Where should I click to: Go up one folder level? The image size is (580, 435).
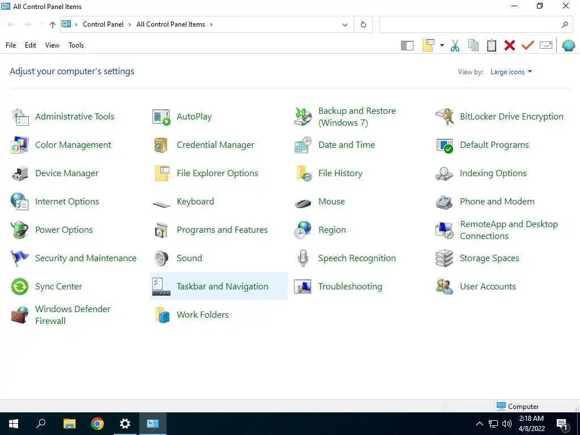point(53,25)
